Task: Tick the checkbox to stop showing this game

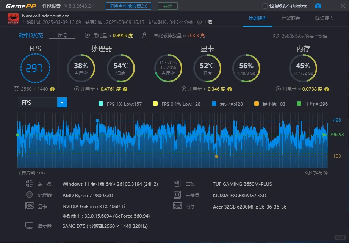Action: (264, 6)
